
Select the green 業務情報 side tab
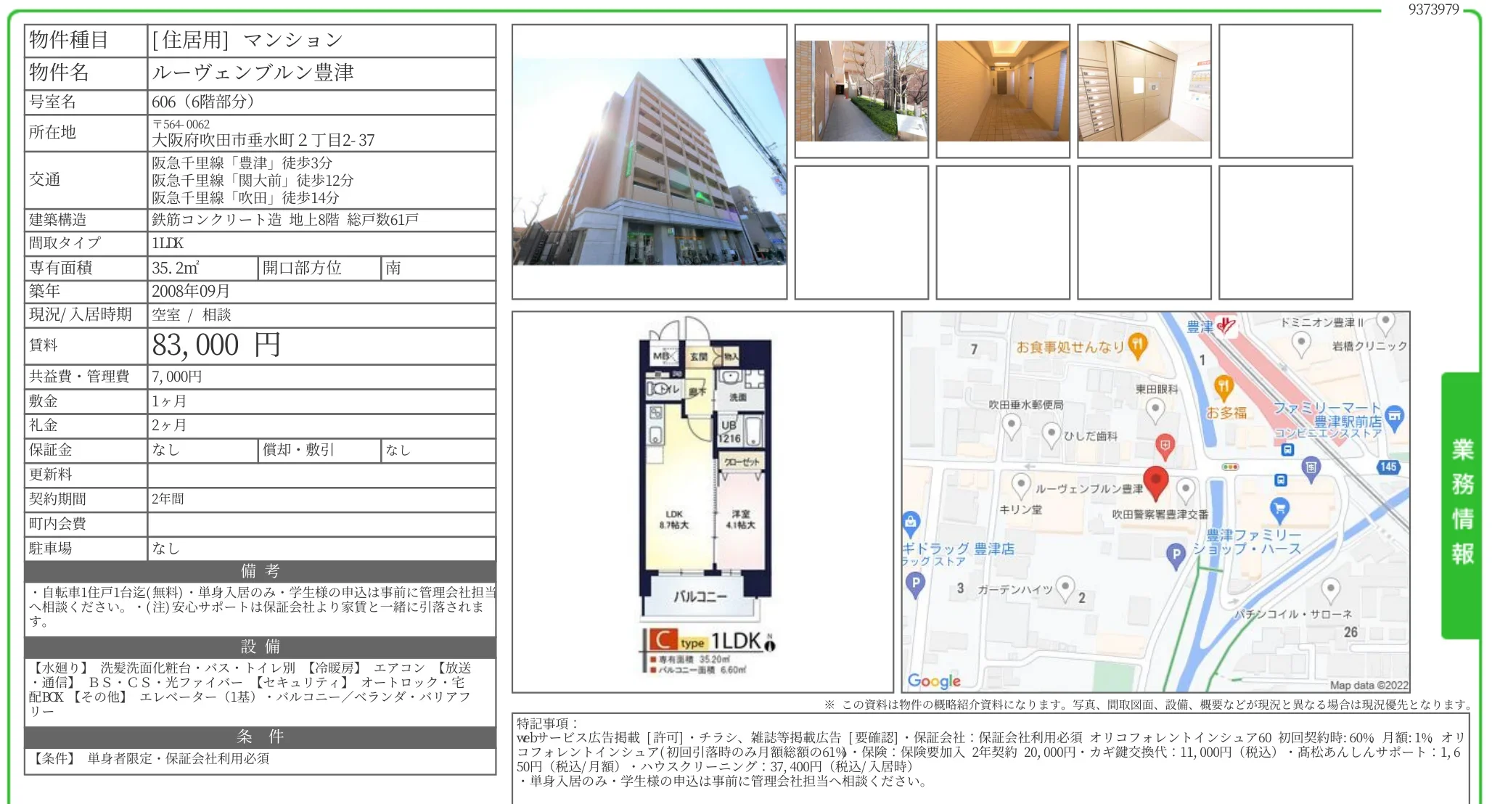tap(1462, 504)
